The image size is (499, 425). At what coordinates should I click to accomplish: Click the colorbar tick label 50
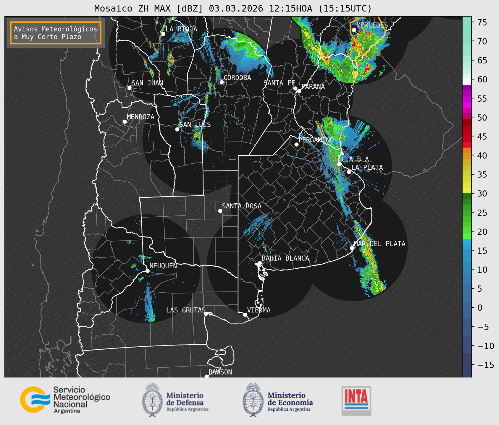(x=482, y=118)
